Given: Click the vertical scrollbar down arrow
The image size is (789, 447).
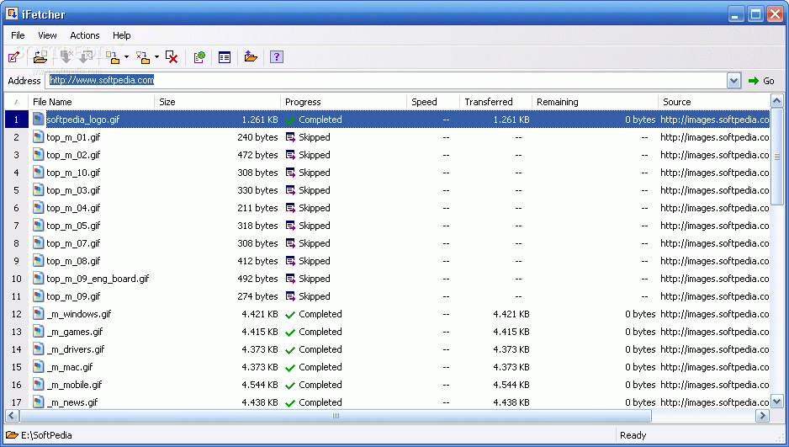Looking at the screenshot, I should point(777,402).
